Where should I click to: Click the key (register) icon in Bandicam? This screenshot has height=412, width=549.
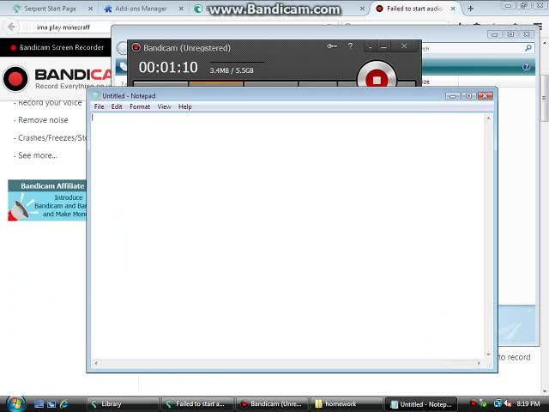[x=332, y=45]
